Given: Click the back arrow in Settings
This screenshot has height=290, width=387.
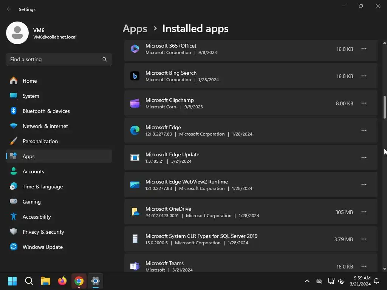Looking at the screenshot, I should pos(9,9).
